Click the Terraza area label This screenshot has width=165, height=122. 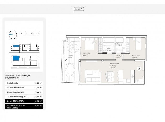[70, 57]
